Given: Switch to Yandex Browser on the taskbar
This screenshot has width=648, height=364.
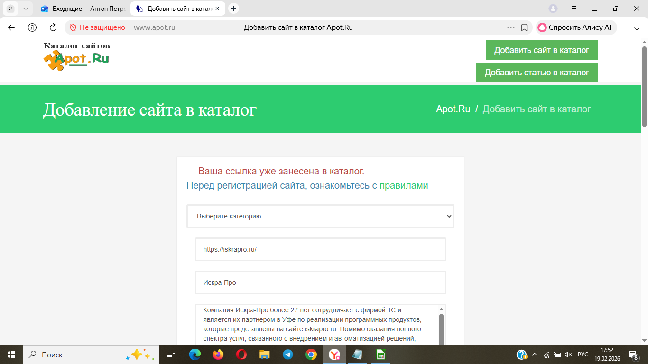Looking at the screenshot, I should point(335,355).
